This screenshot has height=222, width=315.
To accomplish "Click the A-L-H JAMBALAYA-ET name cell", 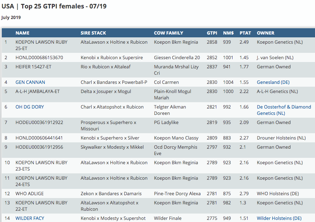I will click(x=38, y=91).
